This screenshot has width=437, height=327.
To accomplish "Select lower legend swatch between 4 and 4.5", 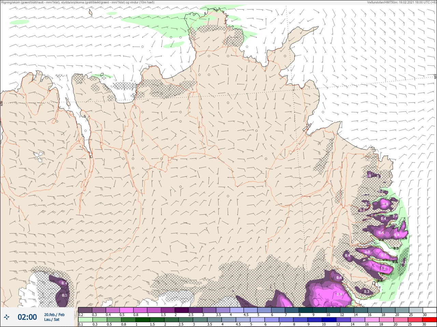I will pos(229,320).
